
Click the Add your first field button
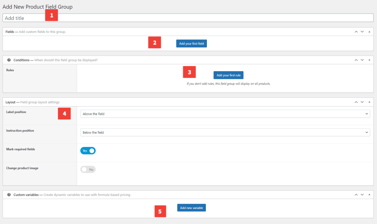[x=191, y=43]
